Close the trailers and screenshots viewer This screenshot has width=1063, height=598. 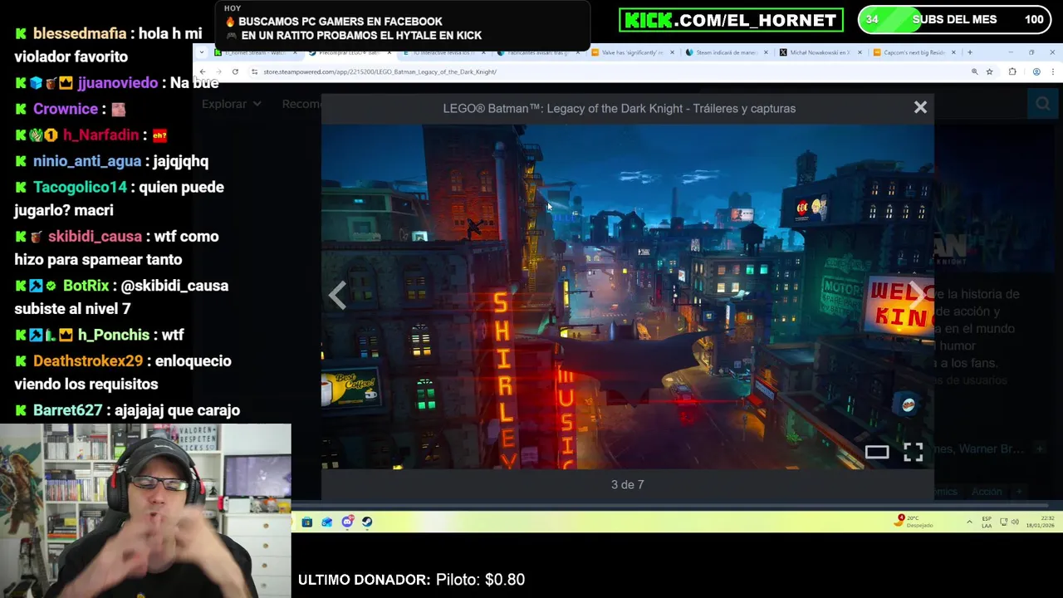coord(920,107)
